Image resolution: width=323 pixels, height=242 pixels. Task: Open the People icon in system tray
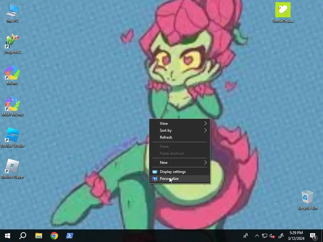click(x=246, y=236)
